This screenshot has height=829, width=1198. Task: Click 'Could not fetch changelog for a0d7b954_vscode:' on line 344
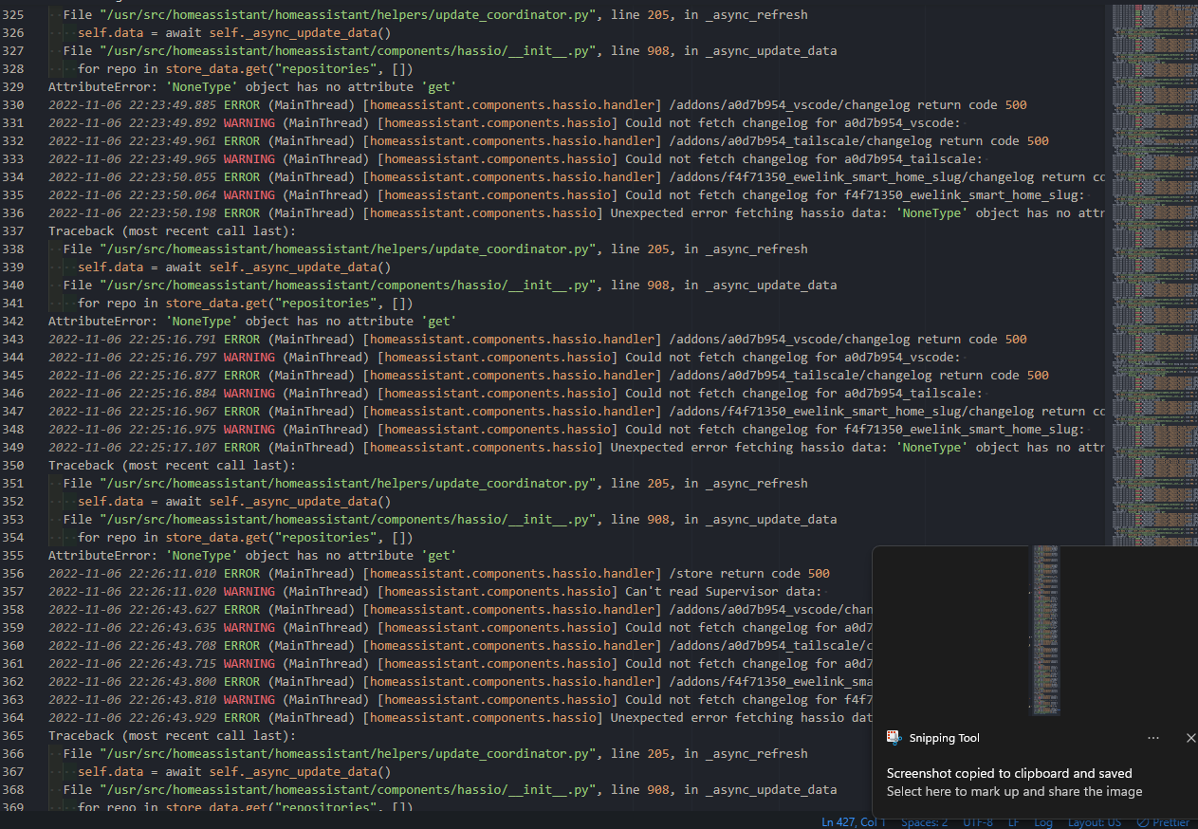click(792, 358)
